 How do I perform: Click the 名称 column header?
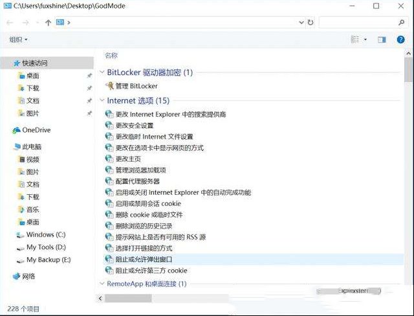[x=111, y=56]
